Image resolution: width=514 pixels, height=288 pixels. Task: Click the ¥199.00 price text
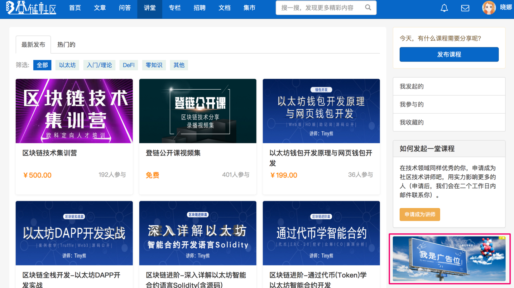click(284, 175)
